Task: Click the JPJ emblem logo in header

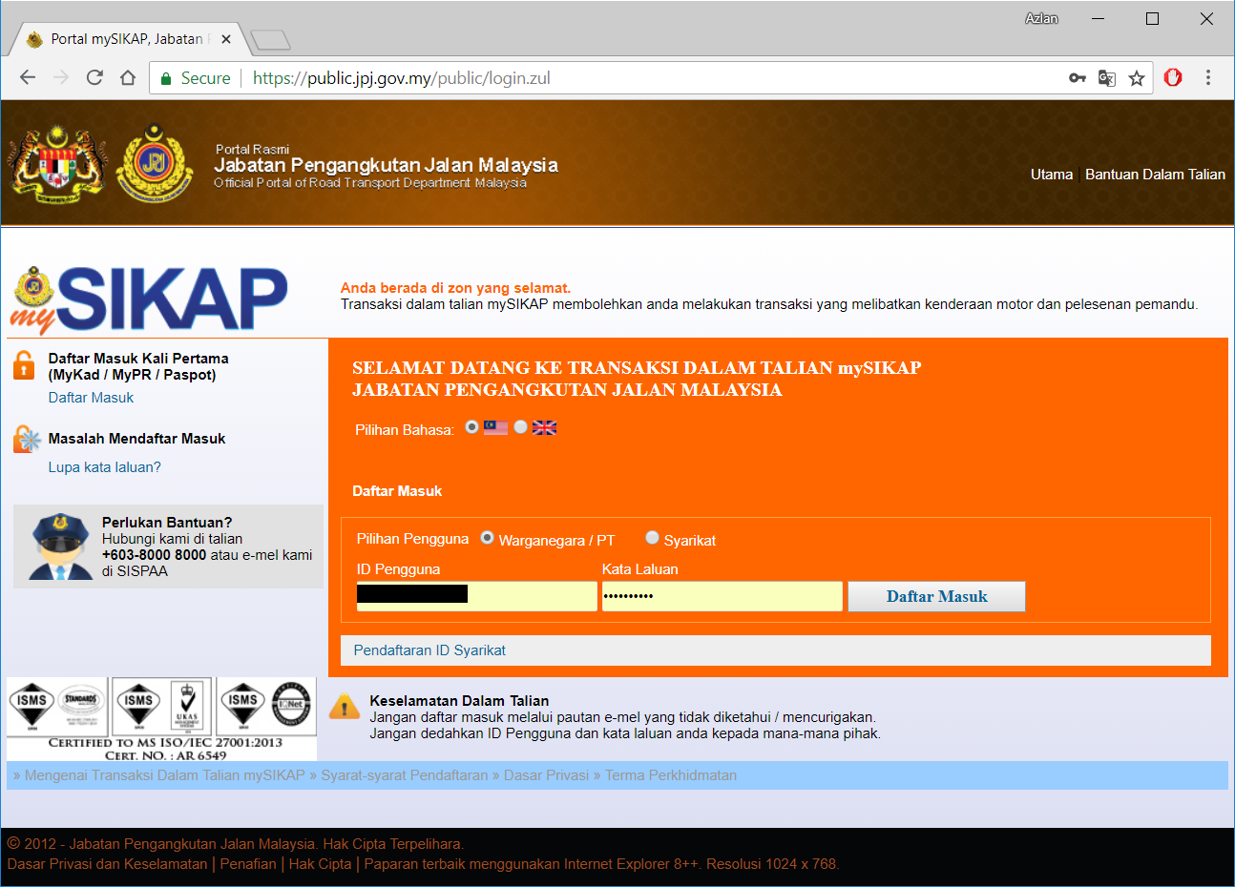Action: (155, 163)
